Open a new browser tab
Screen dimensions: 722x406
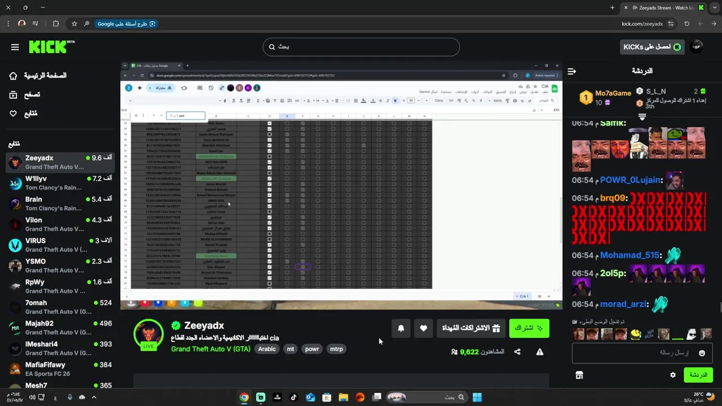[x=612, y=7]
